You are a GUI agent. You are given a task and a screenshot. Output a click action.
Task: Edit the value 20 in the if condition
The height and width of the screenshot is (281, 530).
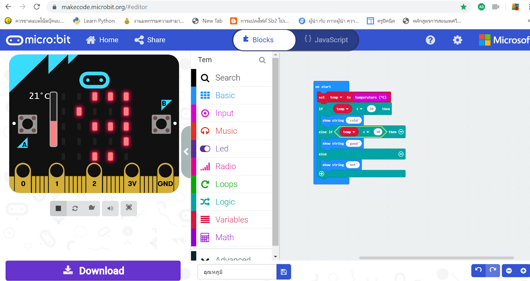pos(371,109)
